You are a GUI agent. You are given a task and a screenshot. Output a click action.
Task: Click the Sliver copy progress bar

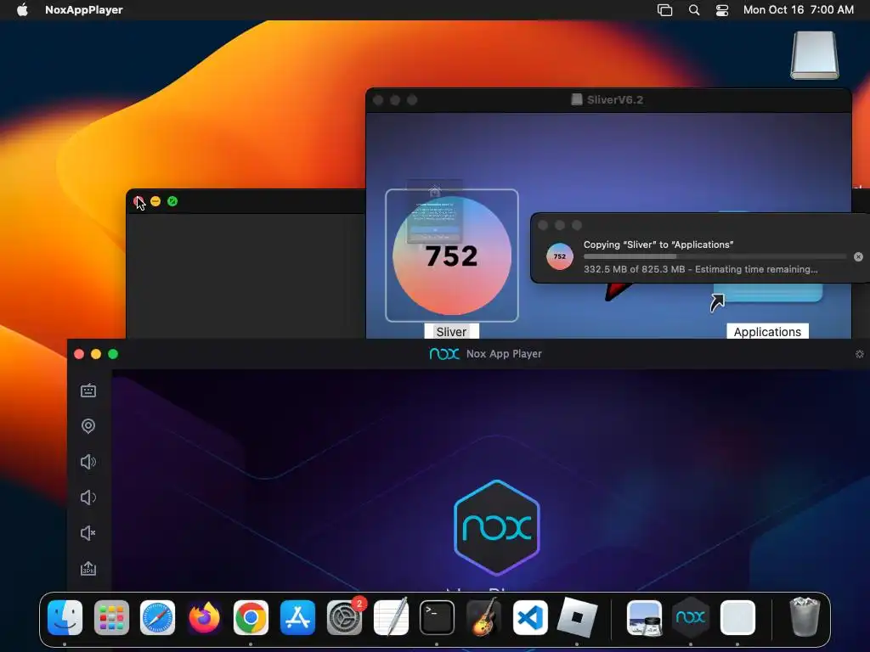pyautogui.click(x=715, y=256)
